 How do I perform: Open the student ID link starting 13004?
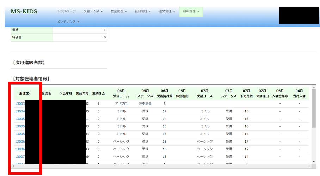click(x=20, y=111)
